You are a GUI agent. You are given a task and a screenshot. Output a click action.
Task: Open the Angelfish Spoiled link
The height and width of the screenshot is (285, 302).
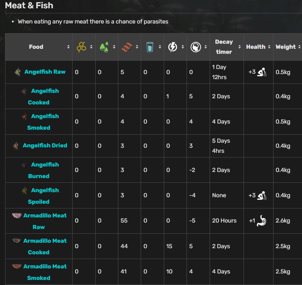[45, 190]
